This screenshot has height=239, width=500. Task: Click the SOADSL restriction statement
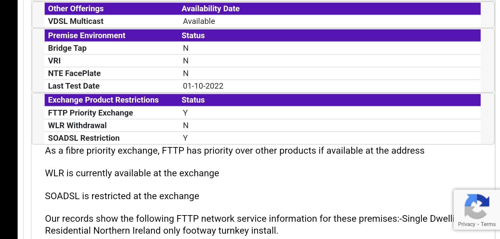[122, 196]
